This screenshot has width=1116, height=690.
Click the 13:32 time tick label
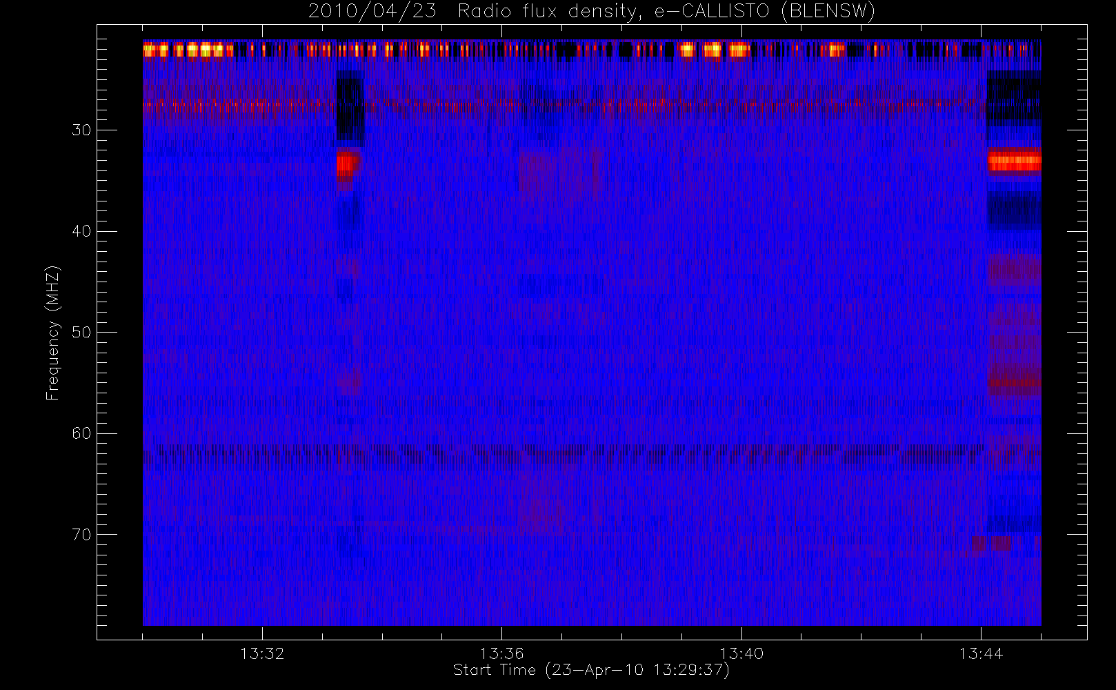[262, 653]
